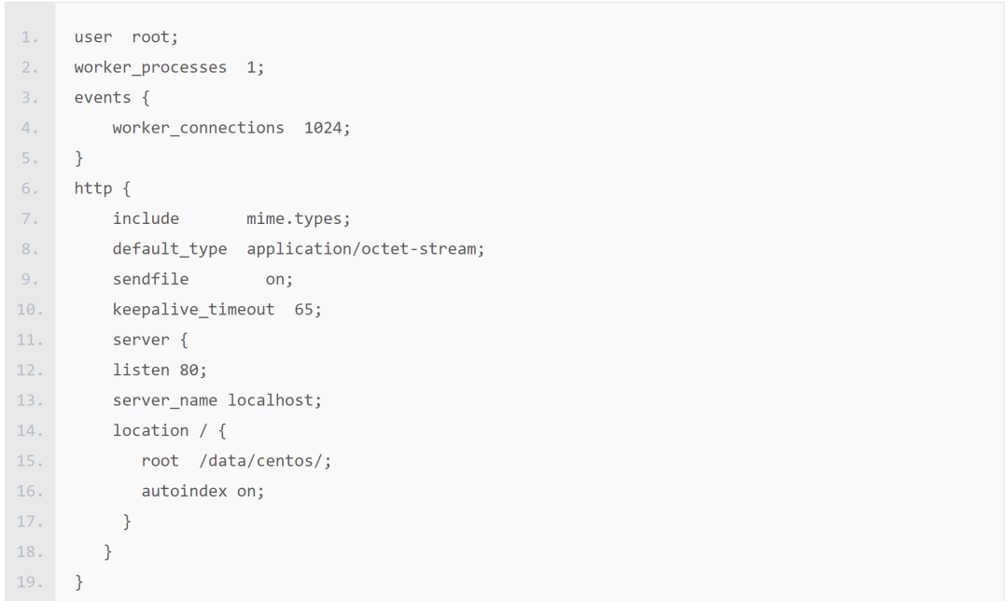Click the 'listen 80;' line
The image size is (1008, 601).
(x=161, y=370)
